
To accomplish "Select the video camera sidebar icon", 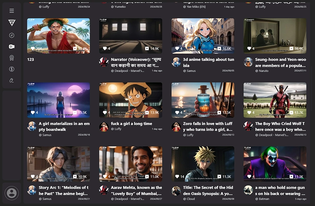I will tap(12, 46).
